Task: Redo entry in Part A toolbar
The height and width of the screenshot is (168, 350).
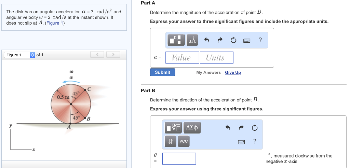Action: [220, 40]
